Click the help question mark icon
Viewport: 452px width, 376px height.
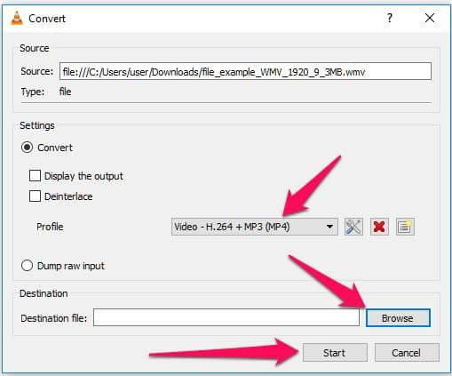click(390, 18)
